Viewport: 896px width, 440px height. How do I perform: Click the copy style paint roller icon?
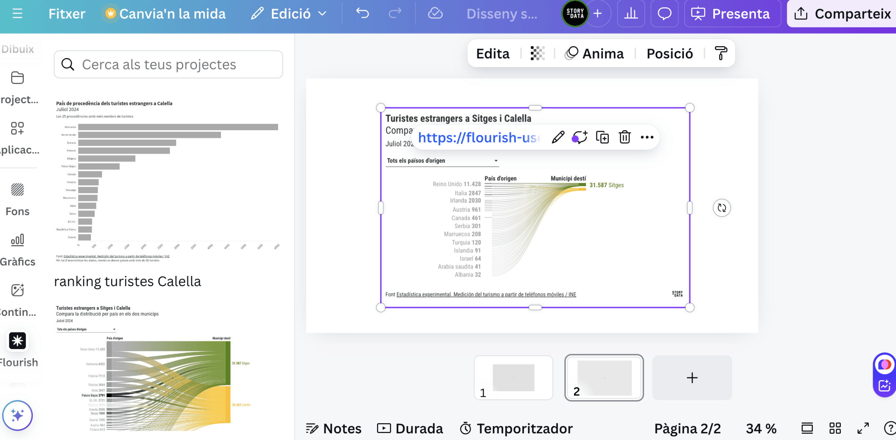pos(721,53)
